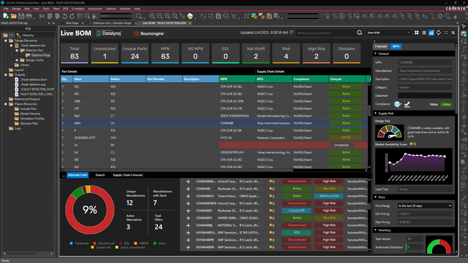This screenshot has width=468, height=263.
Task: Switch to the Forecast tab
Action: coord(381,46)
